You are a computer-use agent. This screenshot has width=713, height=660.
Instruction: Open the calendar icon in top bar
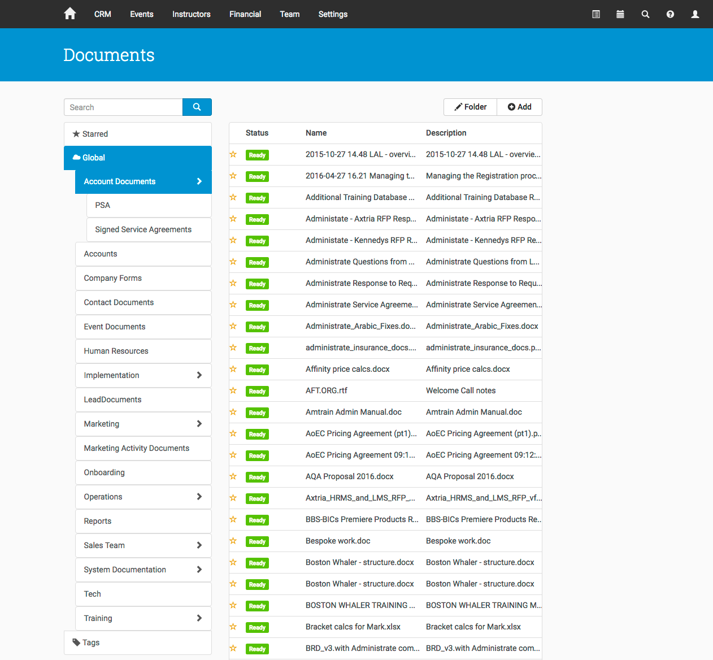[x=620, y=14]
